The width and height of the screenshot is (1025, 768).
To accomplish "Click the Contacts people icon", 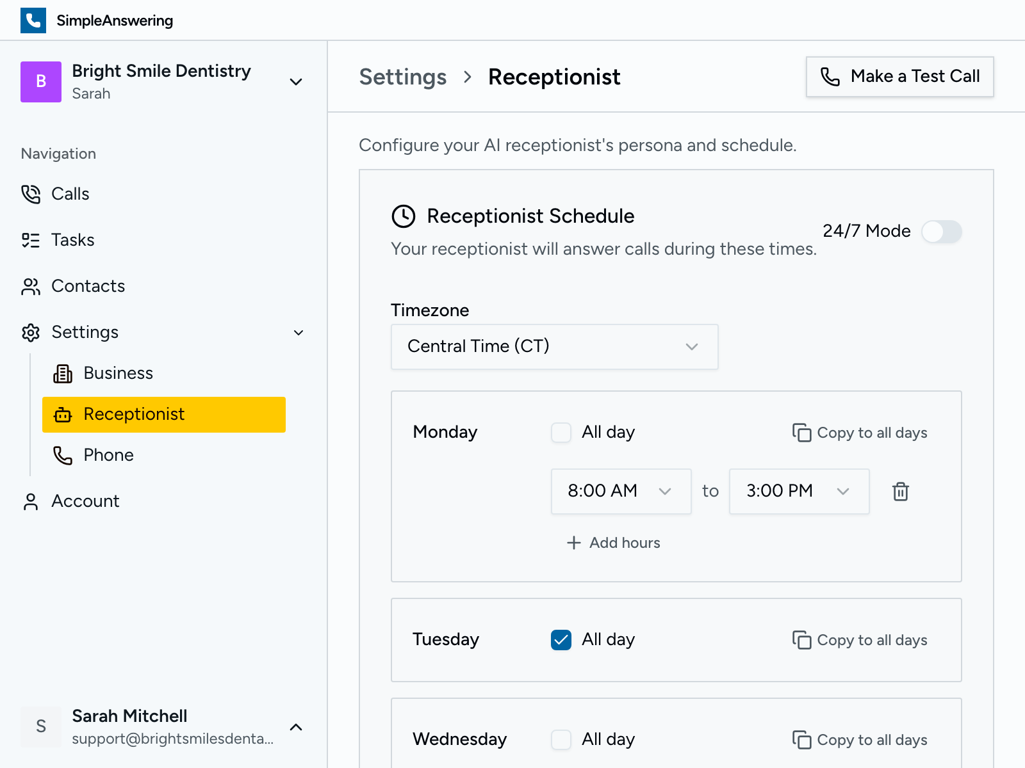I will pyautogui.click(x=30, y=286).
